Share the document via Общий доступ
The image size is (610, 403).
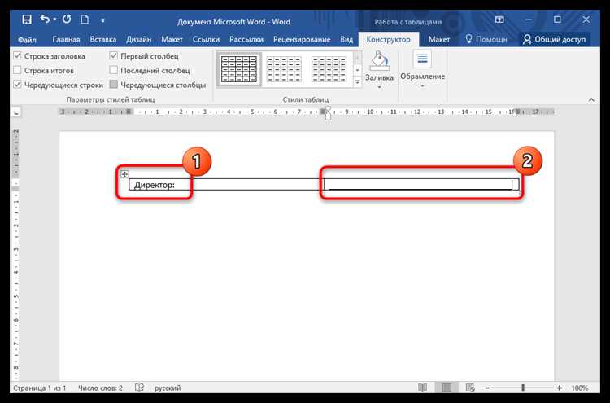[555, 40]
